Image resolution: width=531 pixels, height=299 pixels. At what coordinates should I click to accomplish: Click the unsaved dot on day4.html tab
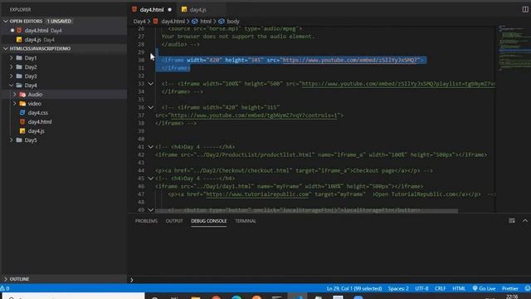pyautogui.click(x=169, y=9)
